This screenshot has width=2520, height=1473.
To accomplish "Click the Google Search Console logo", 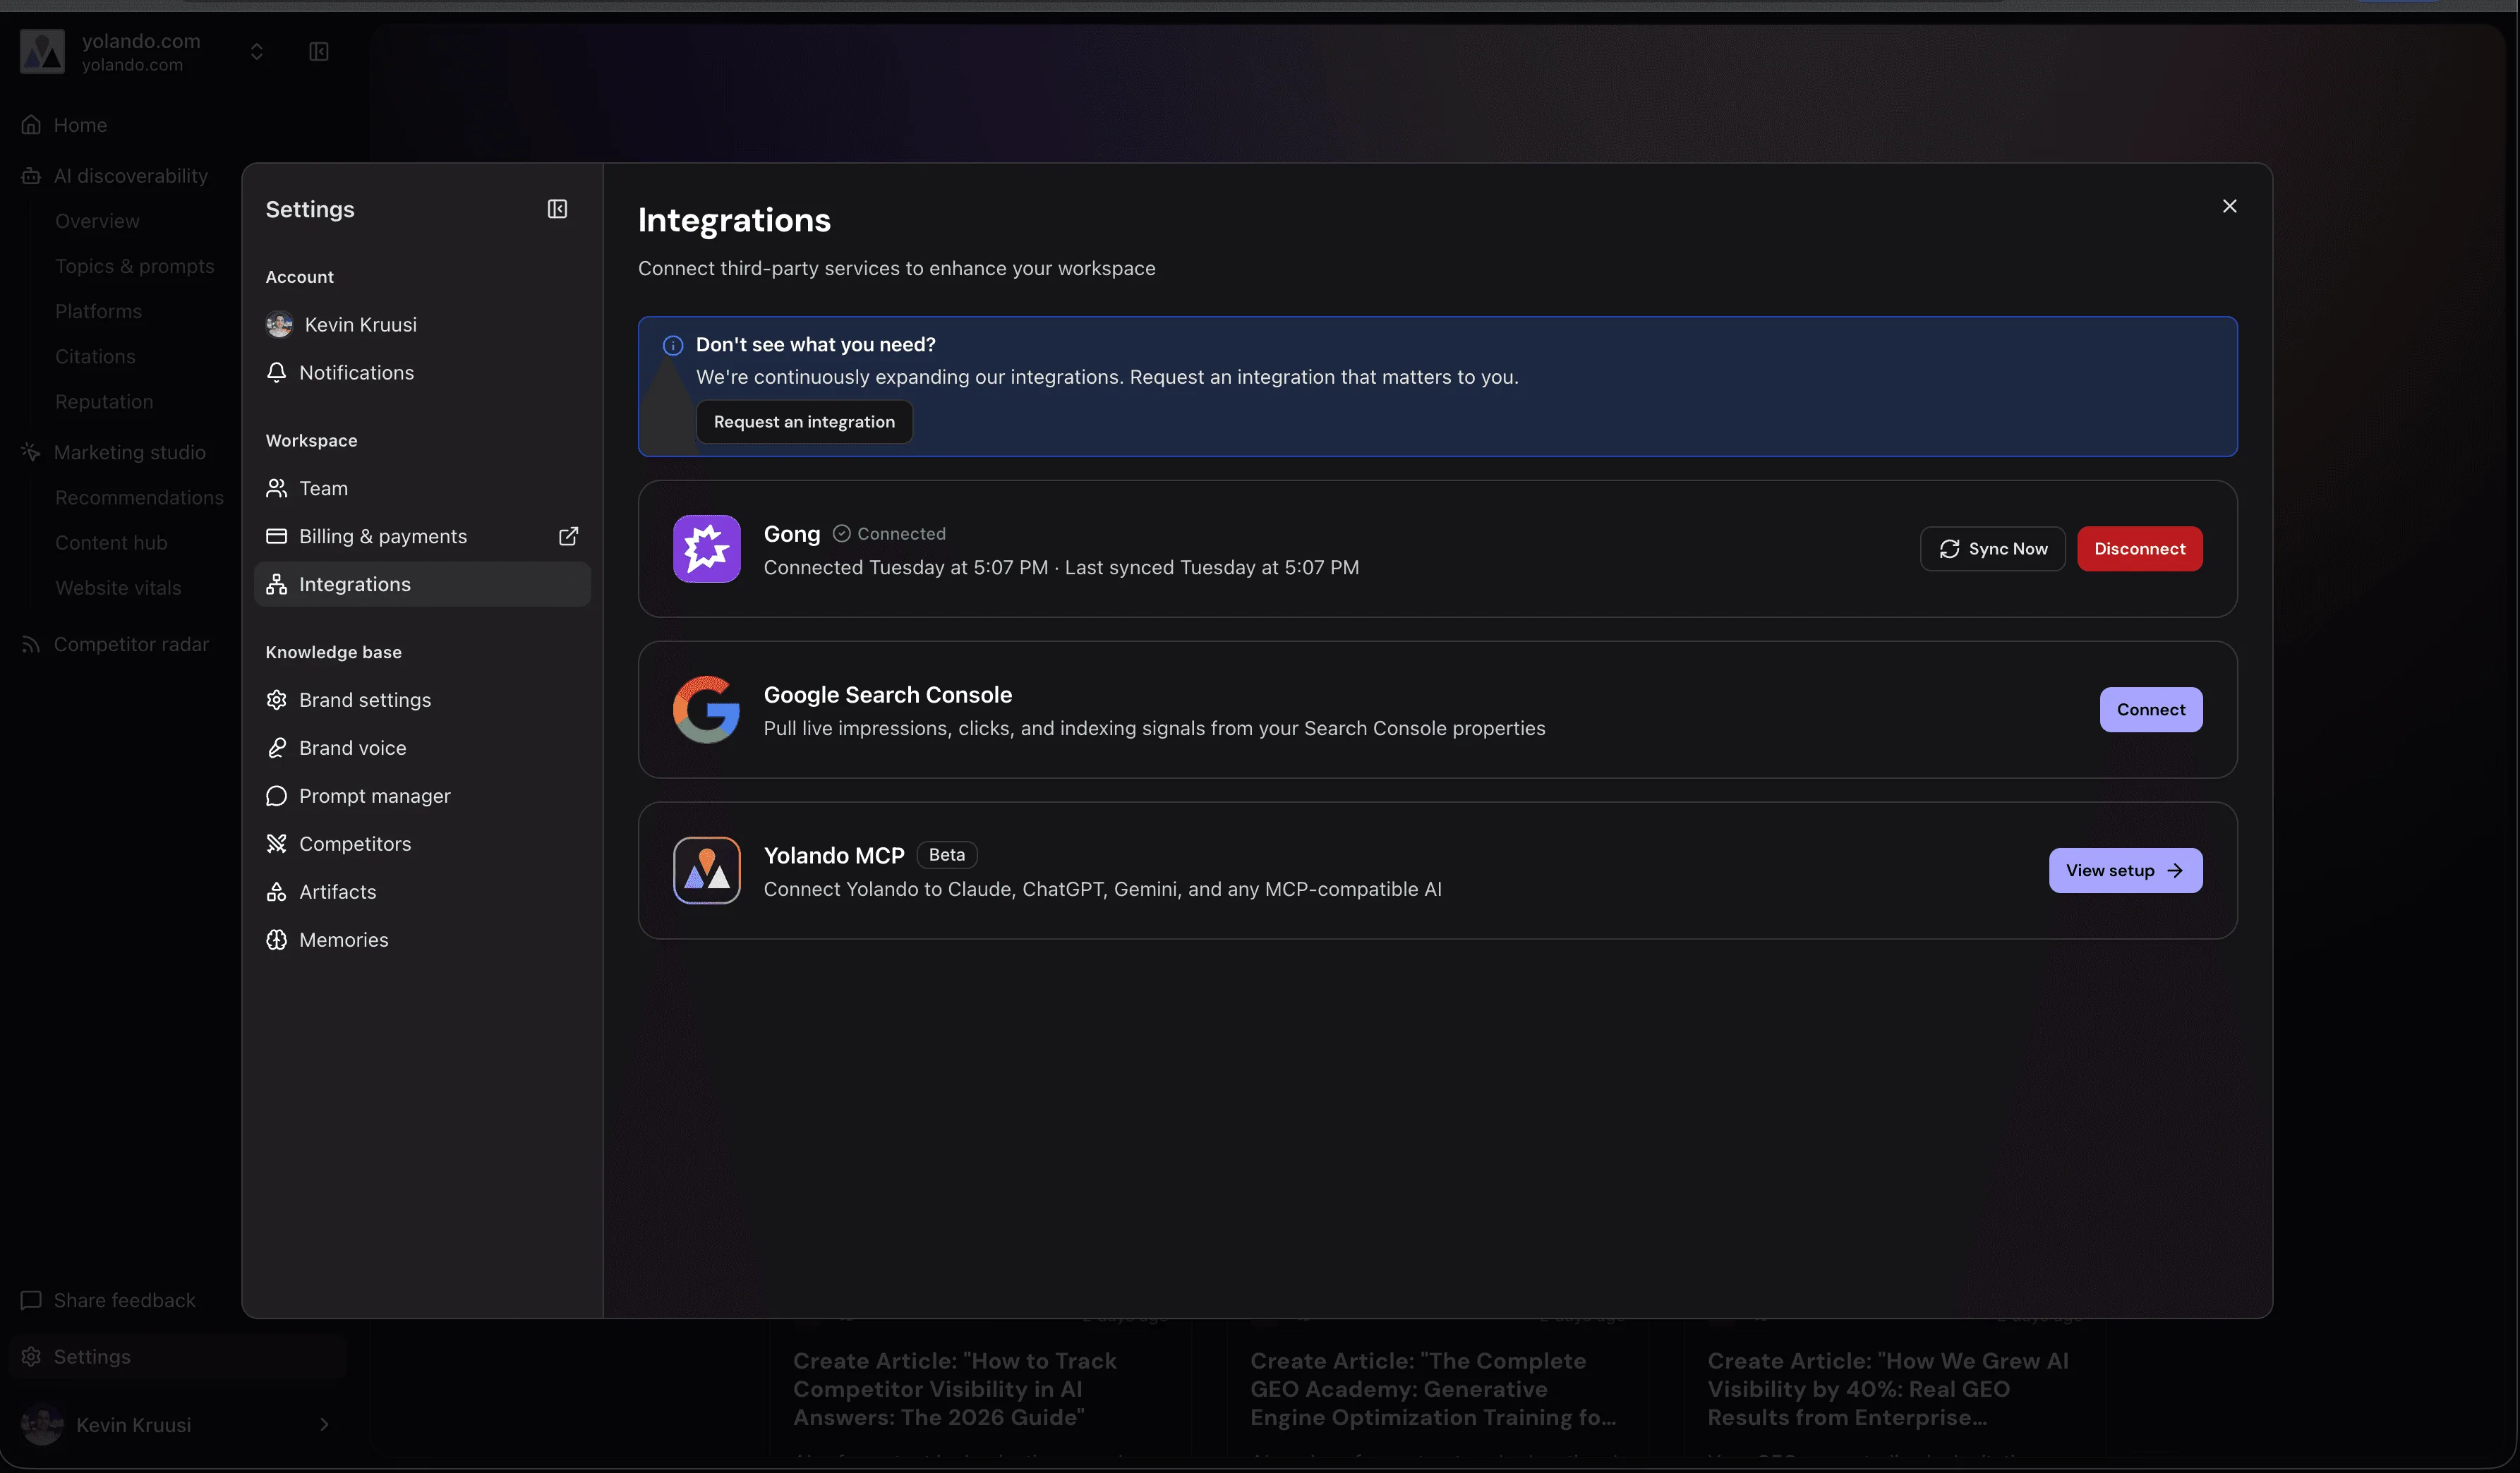I will (x=706, y=710).
